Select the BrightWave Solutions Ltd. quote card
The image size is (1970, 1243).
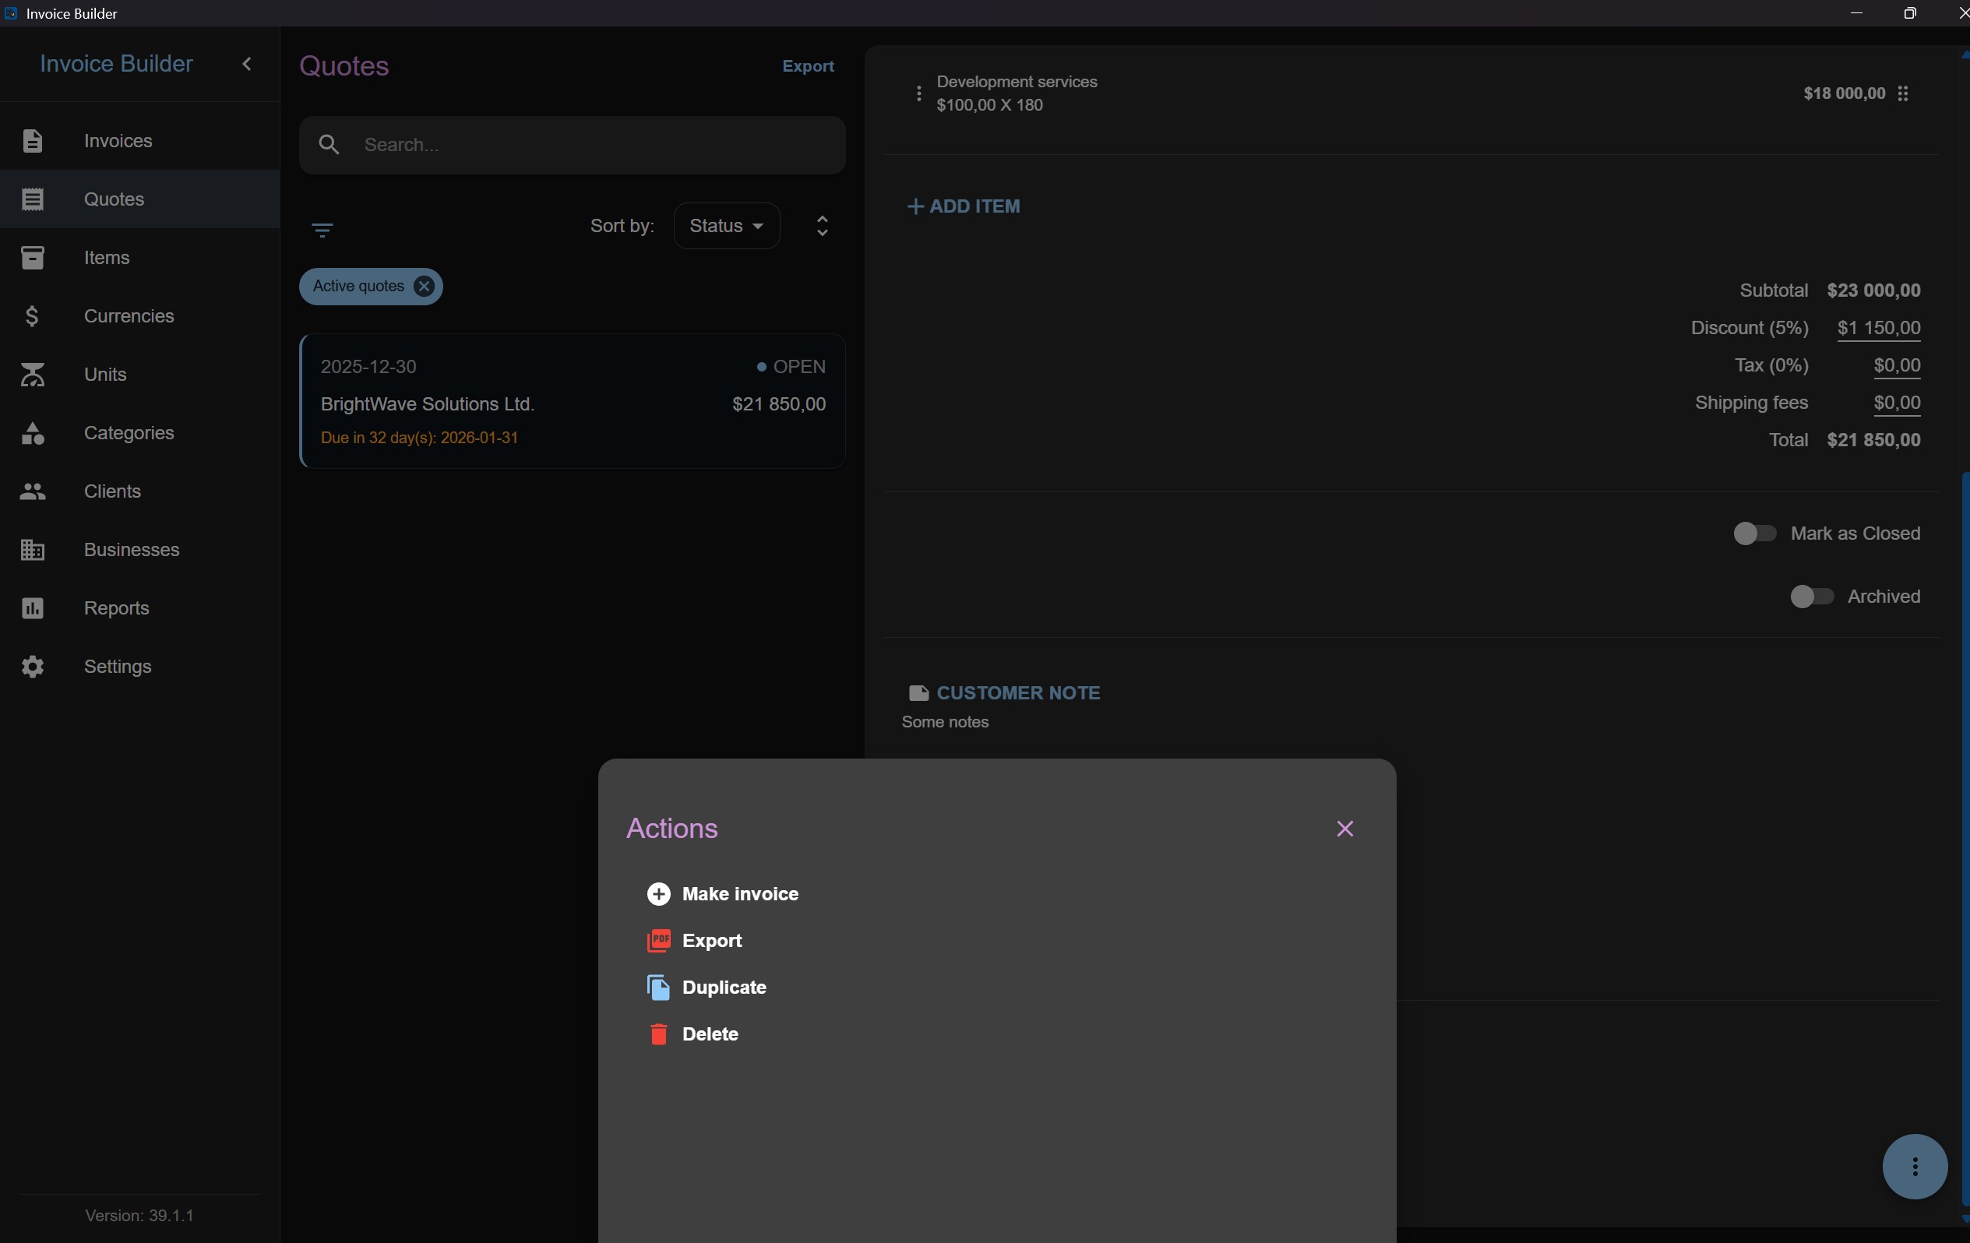(572, 400)
